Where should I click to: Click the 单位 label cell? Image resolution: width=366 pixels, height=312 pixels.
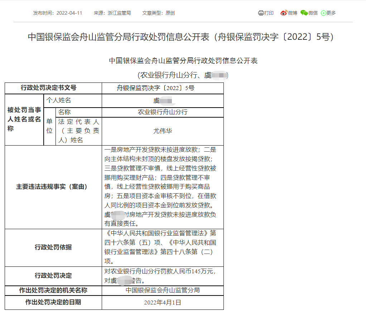pos(50,127)
